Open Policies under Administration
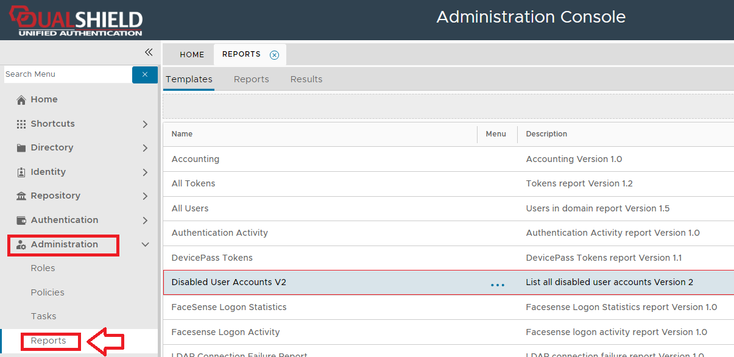 pos(48,292)
